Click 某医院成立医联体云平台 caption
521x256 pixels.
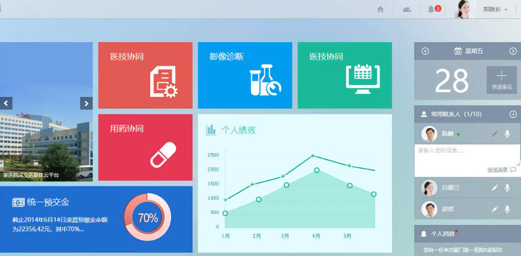31,175
